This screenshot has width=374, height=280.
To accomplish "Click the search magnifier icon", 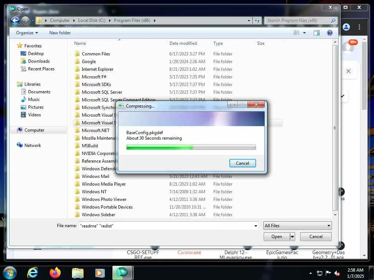I will pos(333,20).
